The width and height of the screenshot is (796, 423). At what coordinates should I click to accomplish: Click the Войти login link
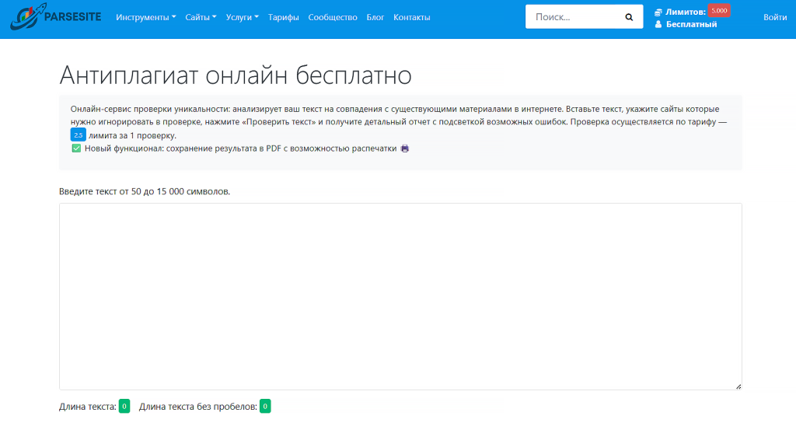click(775, 17)
